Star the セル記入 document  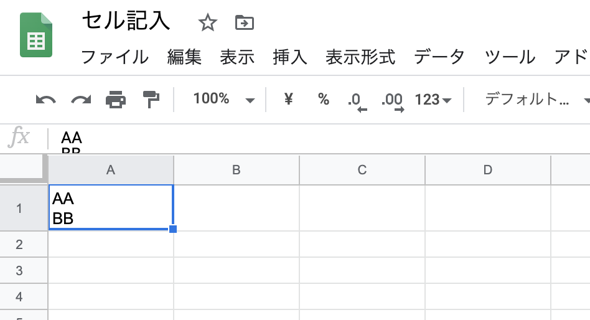207,24
